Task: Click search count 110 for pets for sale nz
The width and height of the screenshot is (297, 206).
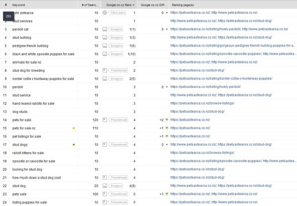Action: pos(95,128)
